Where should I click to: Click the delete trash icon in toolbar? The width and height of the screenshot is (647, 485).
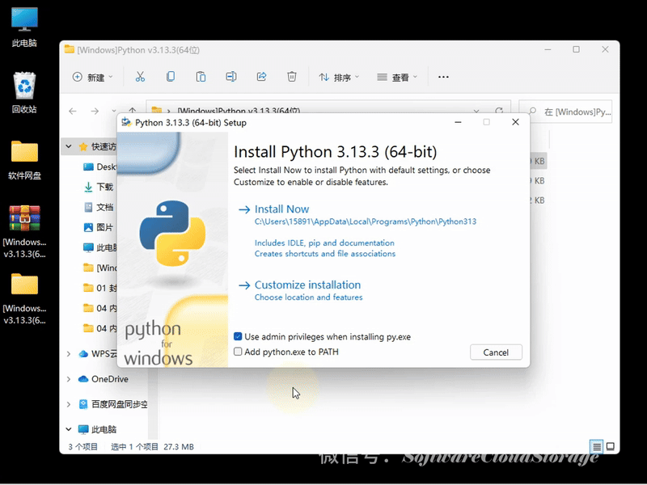pyautogui.click(x=292, y=77)
